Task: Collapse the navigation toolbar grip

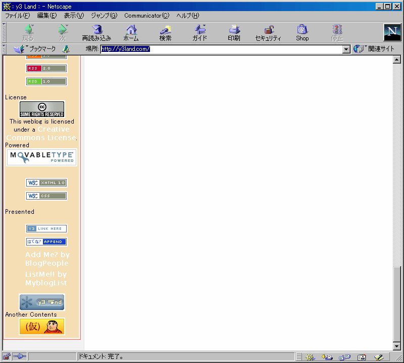Action: pos(4,33)
